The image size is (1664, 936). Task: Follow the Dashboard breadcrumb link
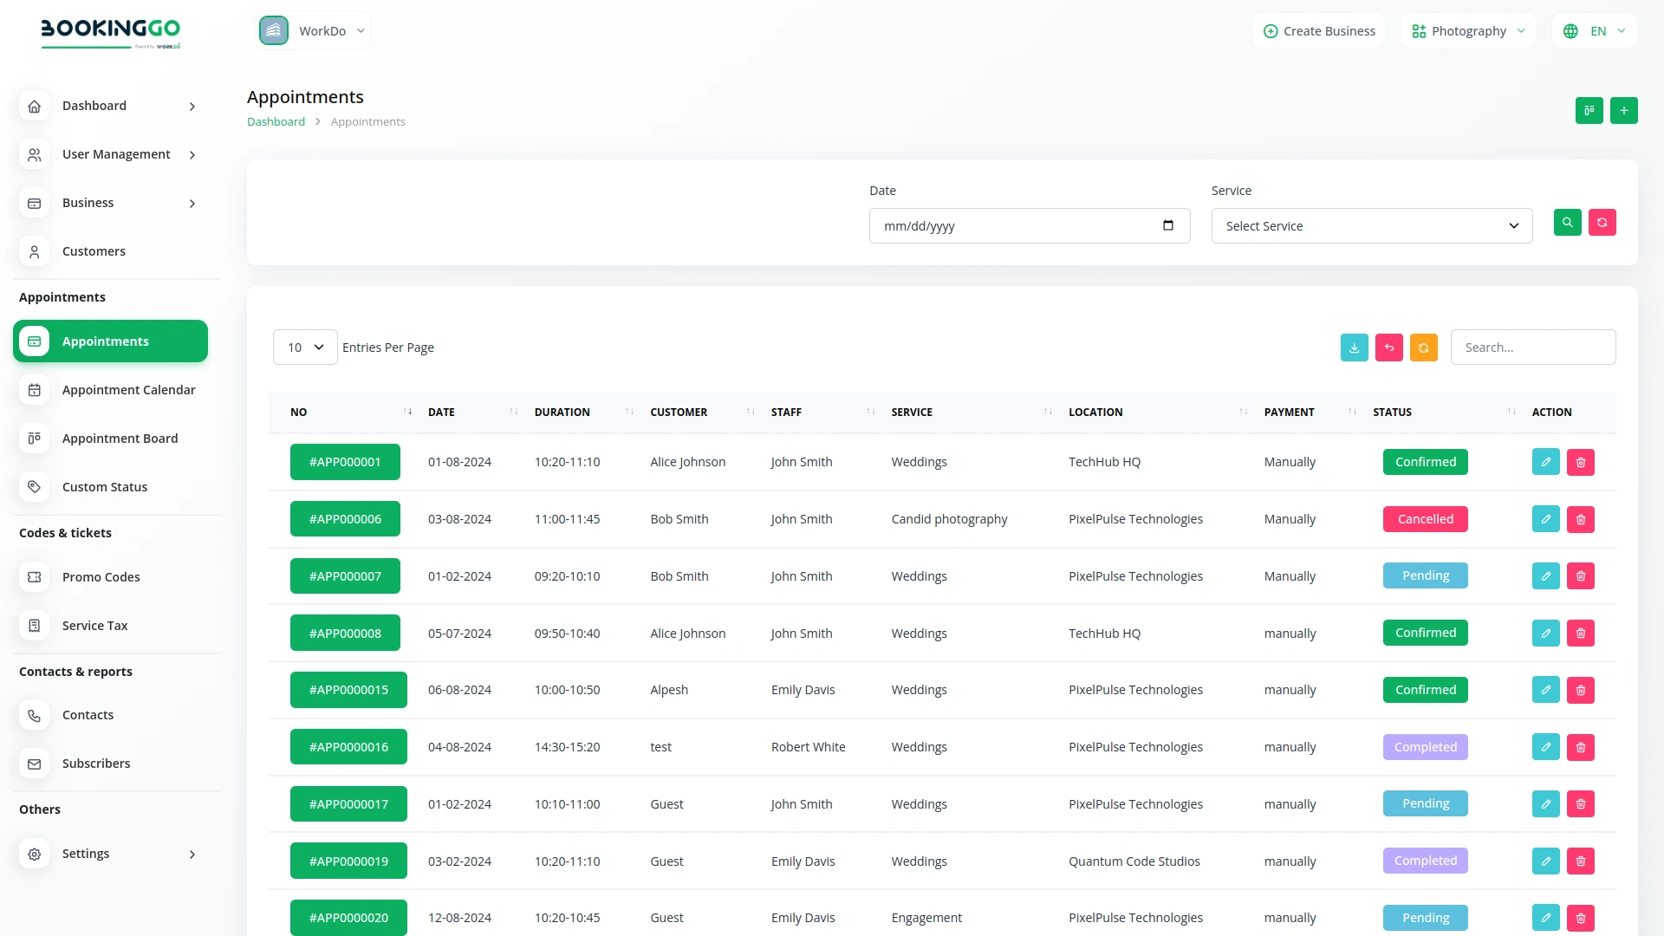276,121
